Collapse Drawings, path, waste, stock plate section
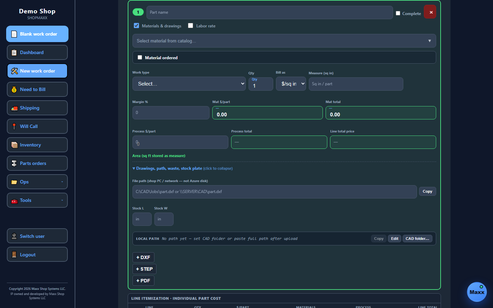Viewport: 493px width, 308px height. [182, 168]
